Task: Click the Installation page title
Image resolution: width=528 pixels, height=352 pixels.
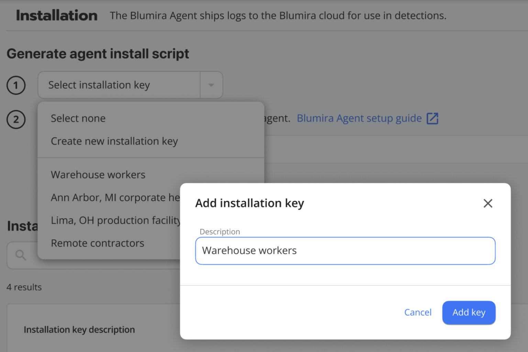Action: click(x=56, y=15)
